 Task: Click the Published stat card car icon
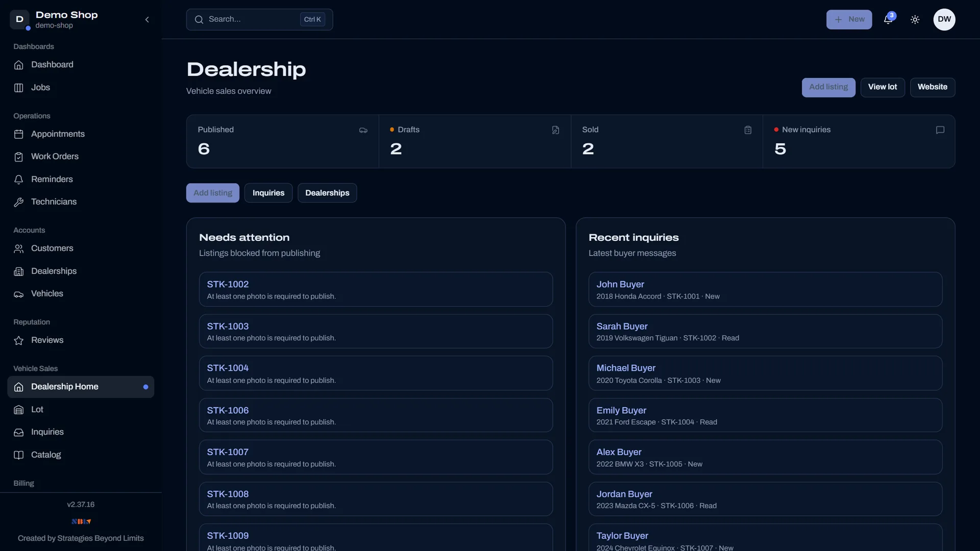[x=363, y=130]
